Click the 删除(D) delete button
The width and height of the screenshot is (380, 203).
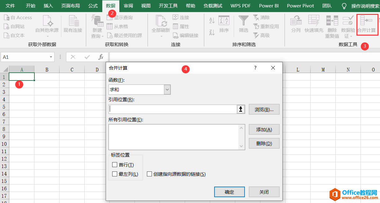tap(264, 143)
